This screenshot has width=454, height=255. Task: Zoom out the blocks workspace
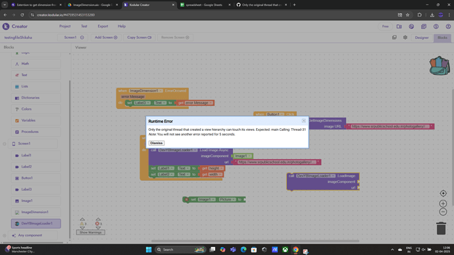click(443, 212)
